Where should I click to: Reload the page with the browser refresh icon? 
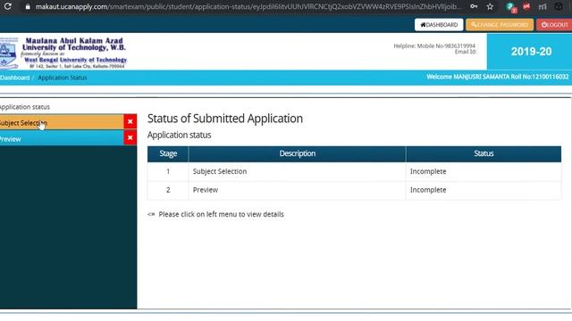(x=8, y=6)
